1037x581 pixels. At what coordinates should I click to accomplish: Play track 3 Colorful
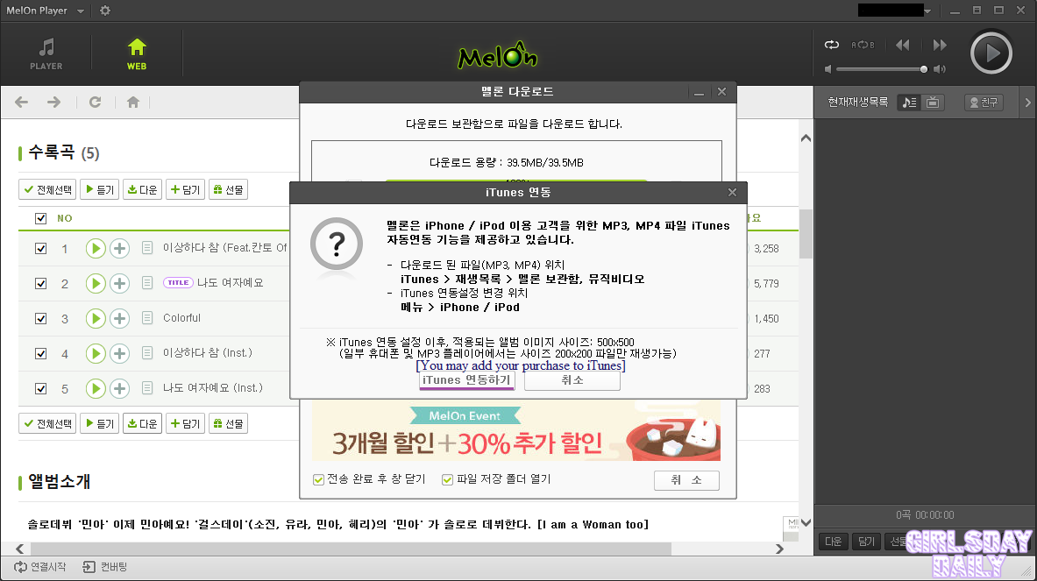coord(96,319)
